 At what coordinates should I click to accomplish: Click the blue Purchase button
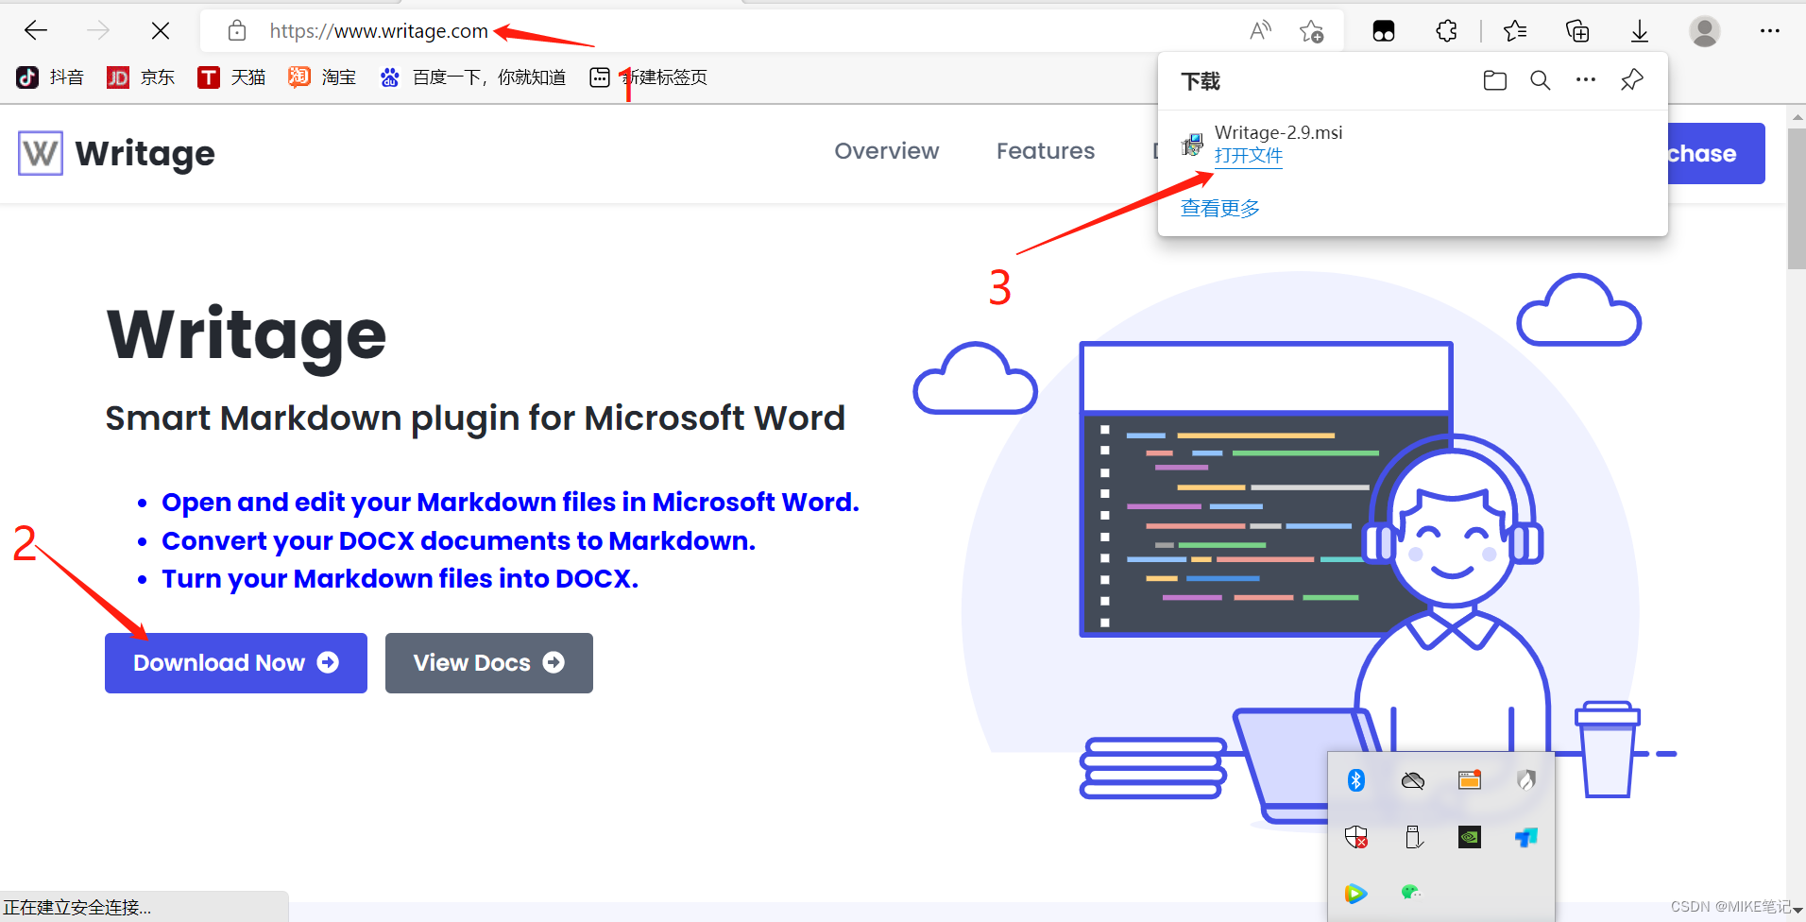[x=1716, y=153]
